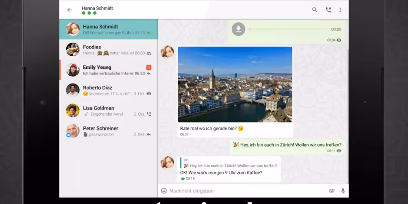Screen dimensions: 408x204
Task: Click Android back navigation button
Action: [158, 203]
